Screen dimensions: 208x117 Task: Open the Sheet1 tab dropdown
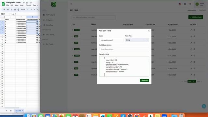[x=22, y=110]
